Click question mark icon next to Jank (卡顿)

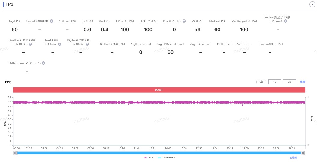(x=59, y=44)
